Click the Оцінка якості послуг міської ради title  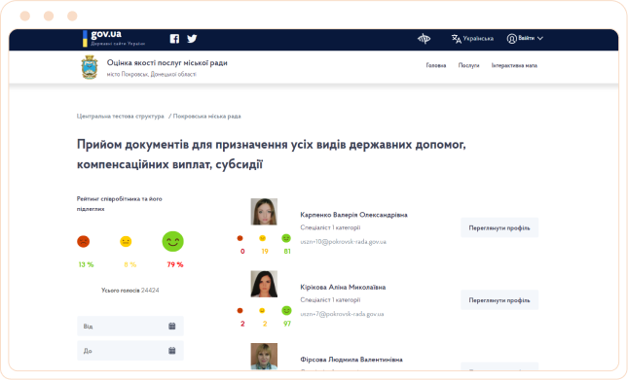pyautogui.click(x=167, y=63)
